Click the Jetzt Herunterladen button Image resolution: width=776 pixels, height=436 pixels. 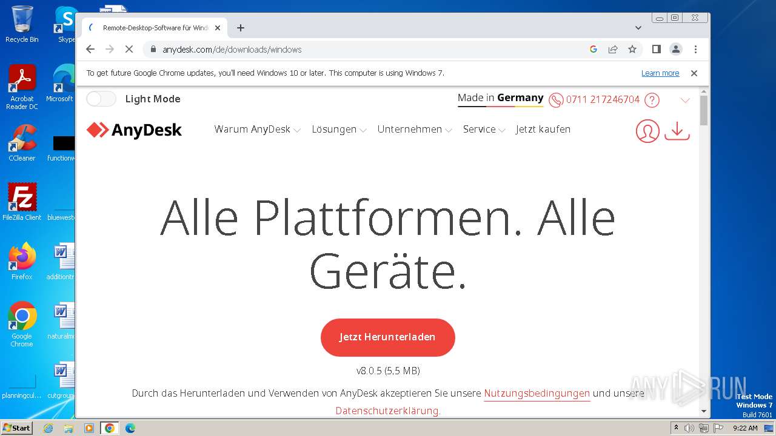click(x=387, y=337)
